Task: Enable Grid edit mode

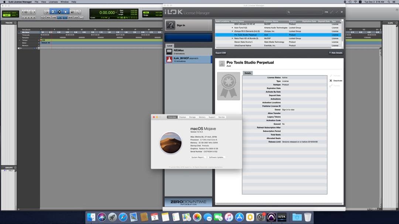Action: coord(14,15)
